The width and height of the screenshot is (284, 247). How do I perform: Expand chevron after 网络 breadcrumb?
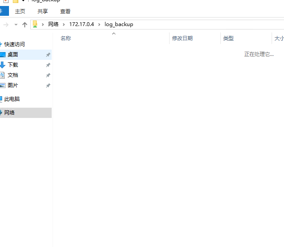coord(64,24)
